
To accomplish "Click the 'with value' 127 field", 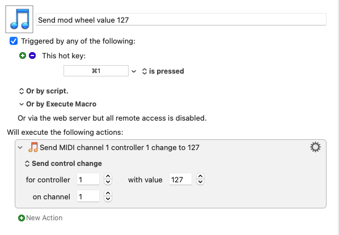I will 180,179.
